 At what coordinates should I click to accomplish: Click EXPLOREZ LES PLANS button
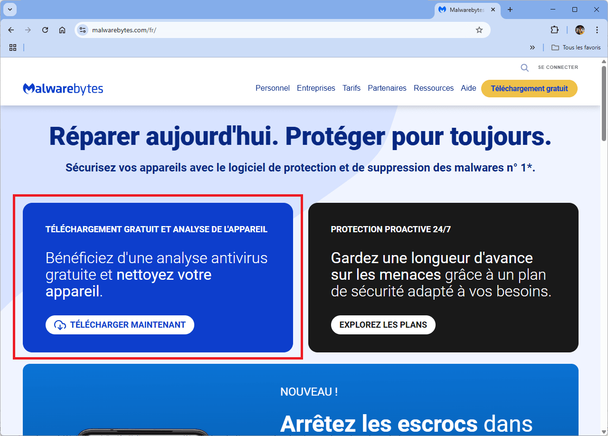click(x=383, y=325)
